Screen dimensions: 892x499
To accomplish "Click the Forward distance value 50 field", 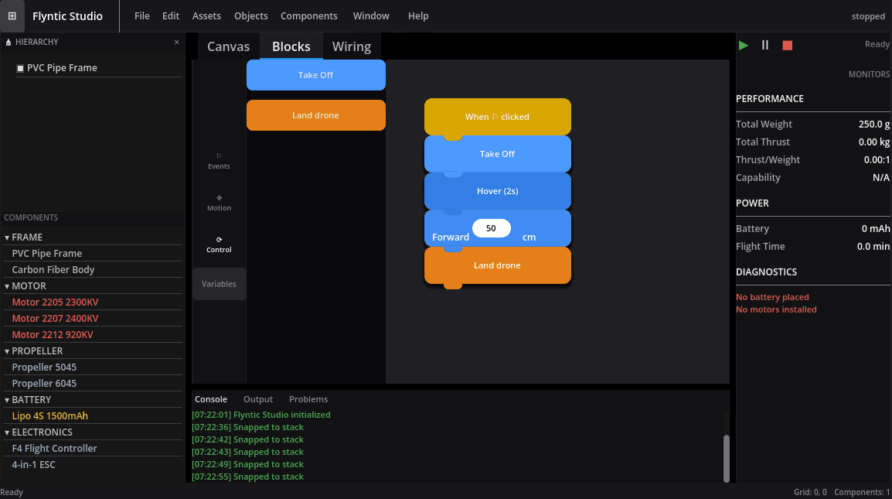I will click(492, 228).
